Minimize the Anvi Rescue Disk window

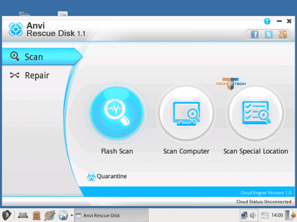click(279, 21)
